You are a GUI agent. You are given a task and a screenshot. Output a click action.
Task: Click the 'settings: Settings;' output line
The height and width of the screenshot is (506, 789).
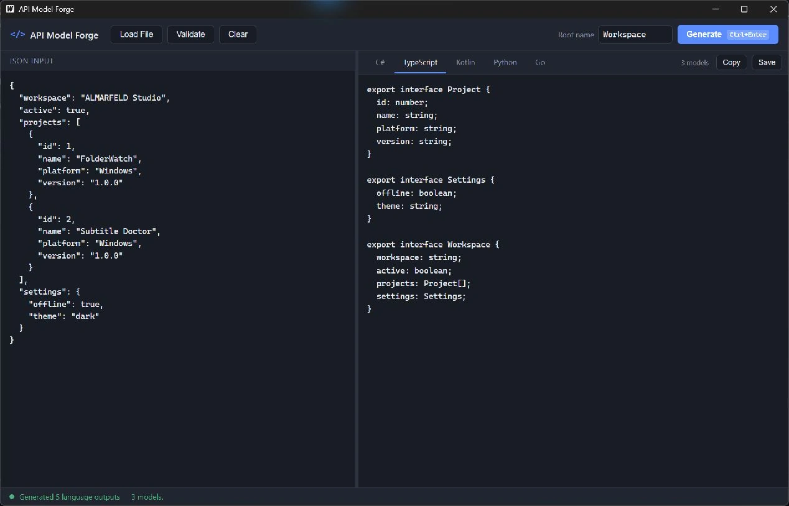tap(421, 297)
